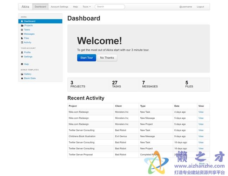The height and width of the screenshot is (176, 228).
Task: Open Blank Slate template in sidebar
Action: point(30,78)
